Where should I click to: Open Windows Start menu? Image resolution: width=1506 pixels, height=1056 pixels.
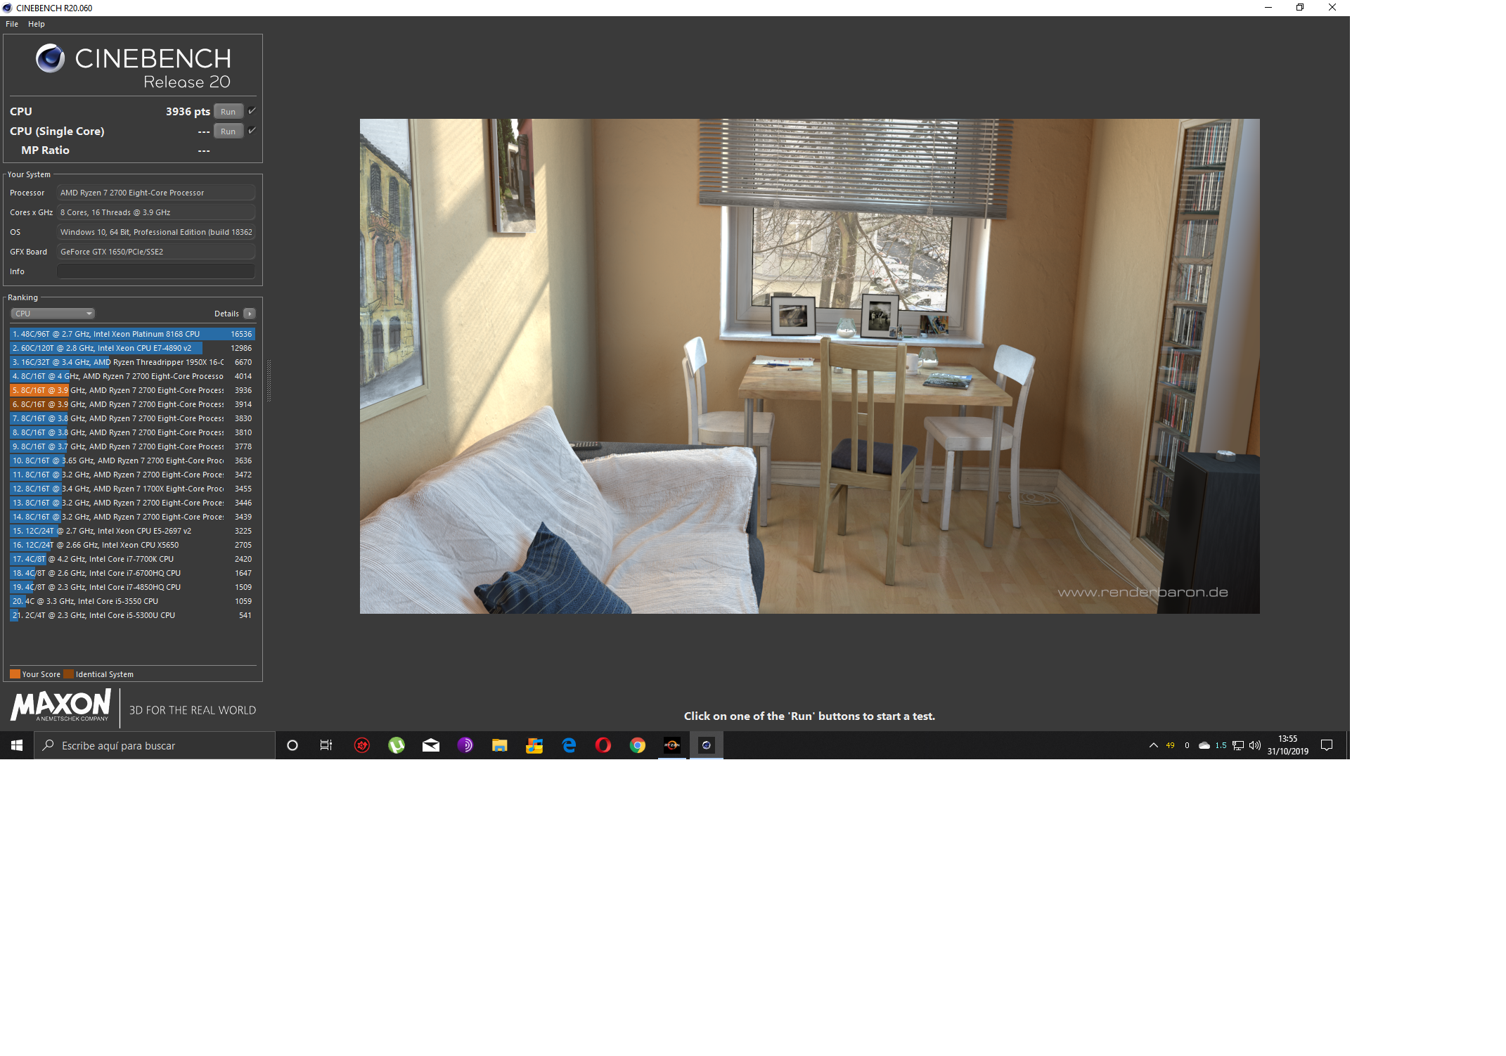(x=17, y=745)
